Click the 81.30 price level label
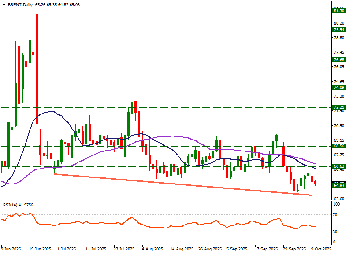 tap(339, 11)
